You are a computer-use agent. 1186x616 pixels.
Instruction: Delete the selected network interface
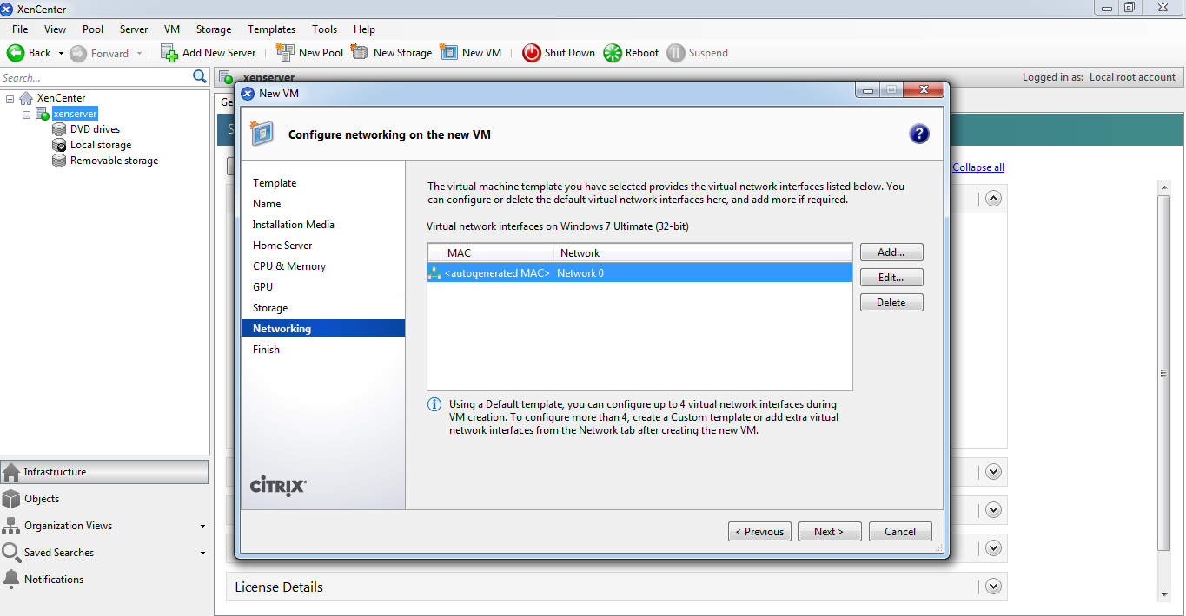[x=891, y=303]
